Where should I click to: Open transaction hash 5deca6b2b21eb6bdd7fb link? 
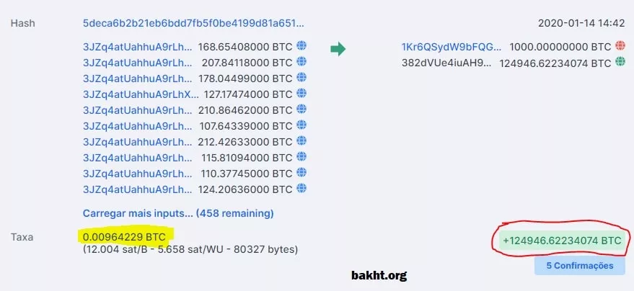pyautogui.click(x=193, y=23)
